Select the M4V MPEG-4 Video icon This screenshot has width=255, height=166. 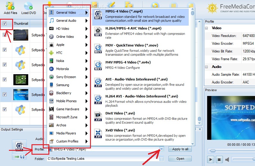click(98, 66)
